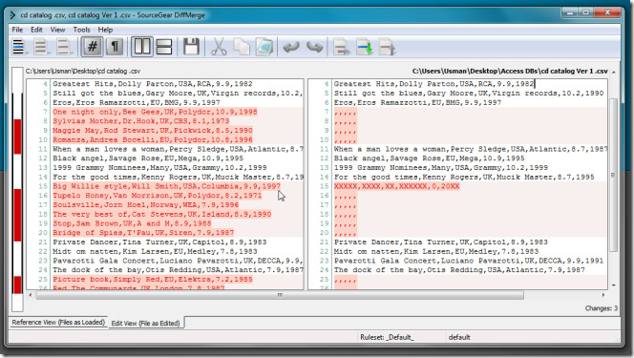Click the right pane vertical scrollbar thumb
The image size is (634, 358).
tap(613, 175)
